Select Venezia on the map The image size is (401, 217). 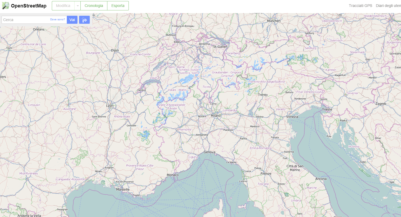tap(292, 117)
